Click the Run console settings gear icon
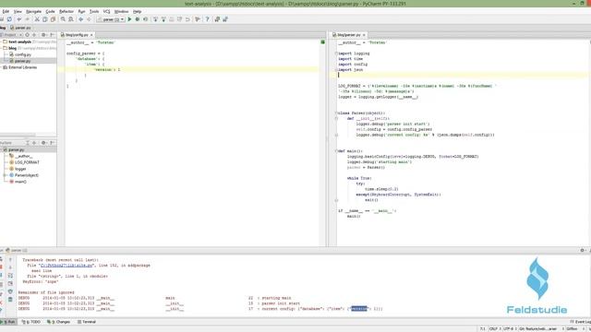This screenshot has height=332, width=591. pos(582,250)
